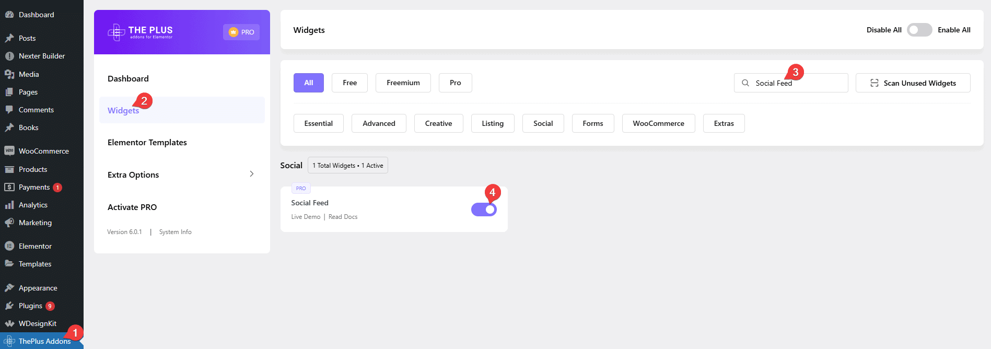Click the WooCommerce icon in sidebar
The width and height of the screenshot is (991, 349).
tap(9, 151)
